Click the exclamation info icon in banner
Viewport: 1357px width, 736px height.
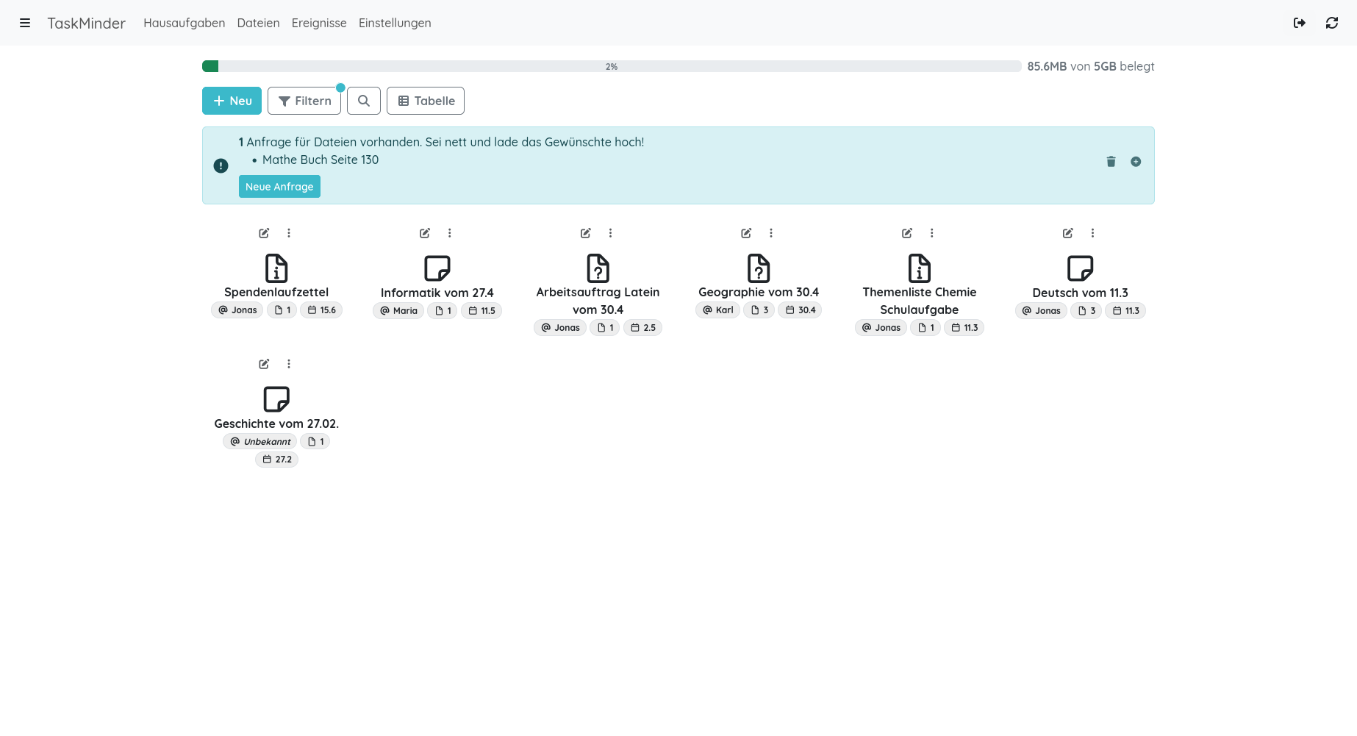click(221, 165)
